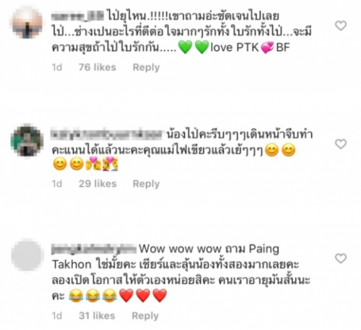Reply to the 'Wow wow wow' comment
Image resolution: width=361 pixels, height=330 pixels.
tap(146, 316)
